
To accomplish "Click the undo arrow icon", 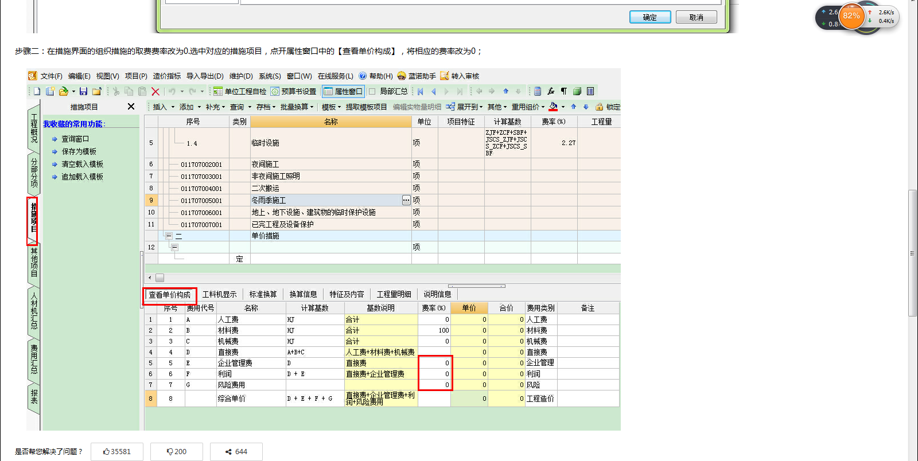I will pyautogui.click(x=172, y=91).
